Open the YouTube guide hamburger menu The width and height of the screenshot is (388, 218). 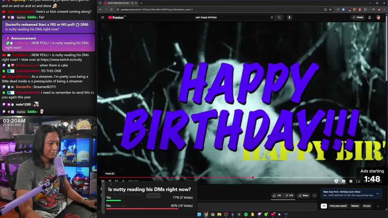tap(102, 17)
